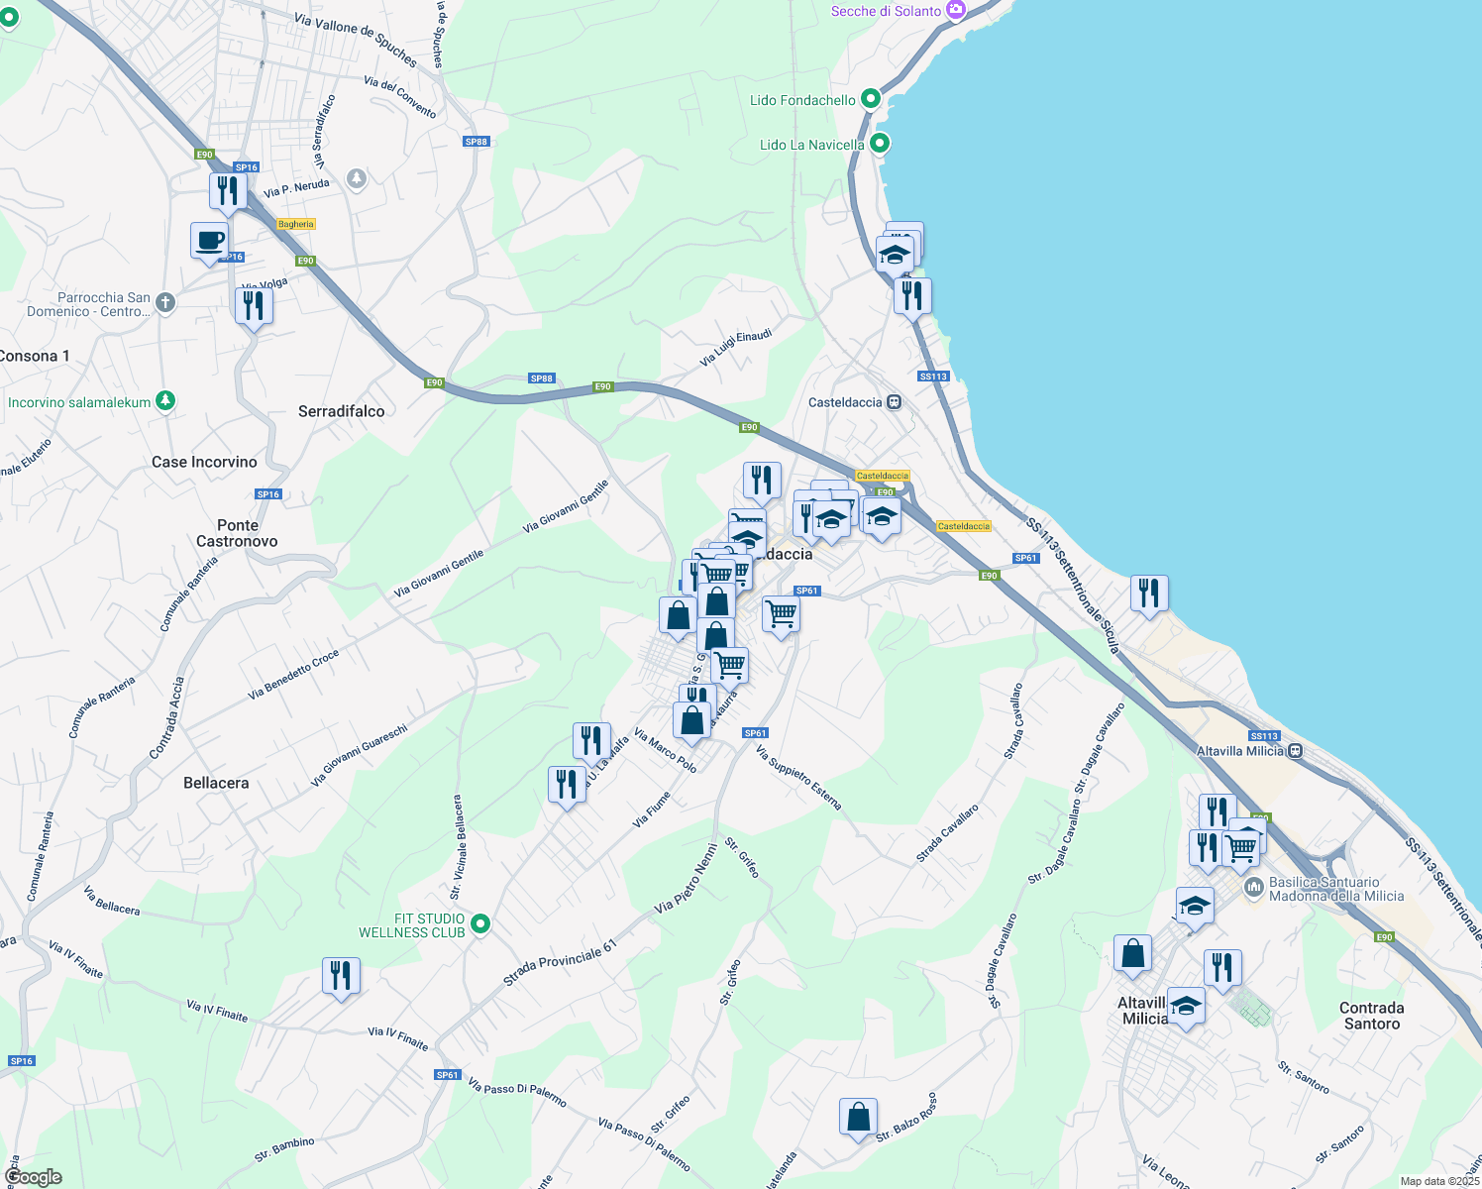Select the restaurant marker north of Casteldaccia centre

tap(762, 482)
